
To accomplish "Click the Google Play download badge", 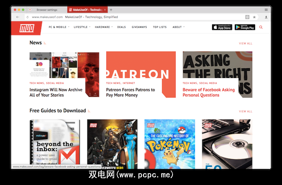I will (x=245, y=27).
